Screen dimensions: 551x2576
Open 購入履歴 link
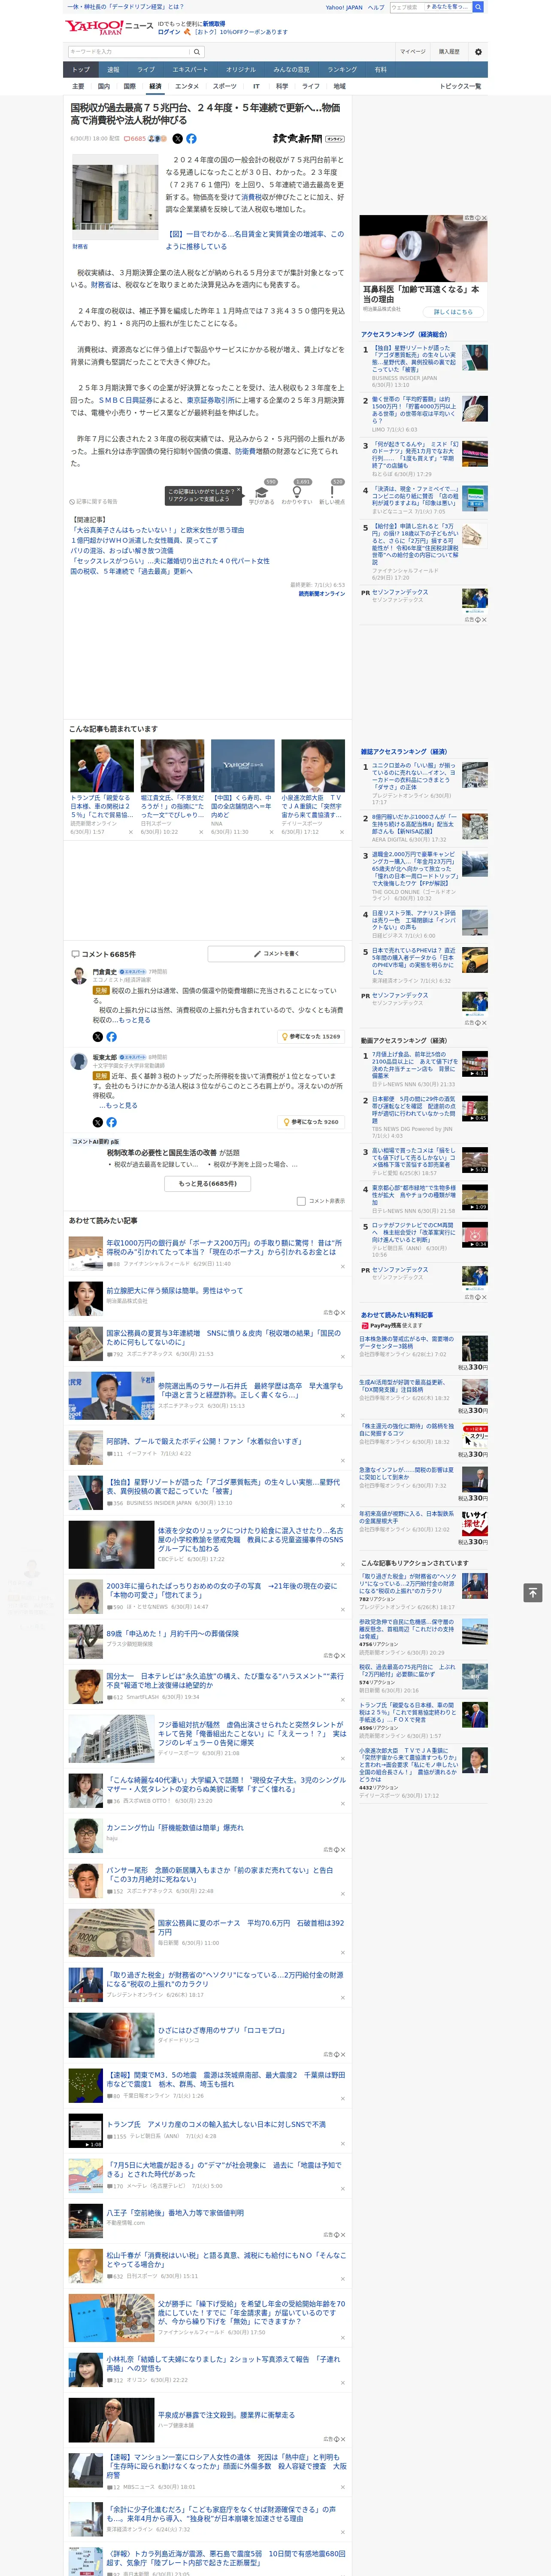point(449,52)
